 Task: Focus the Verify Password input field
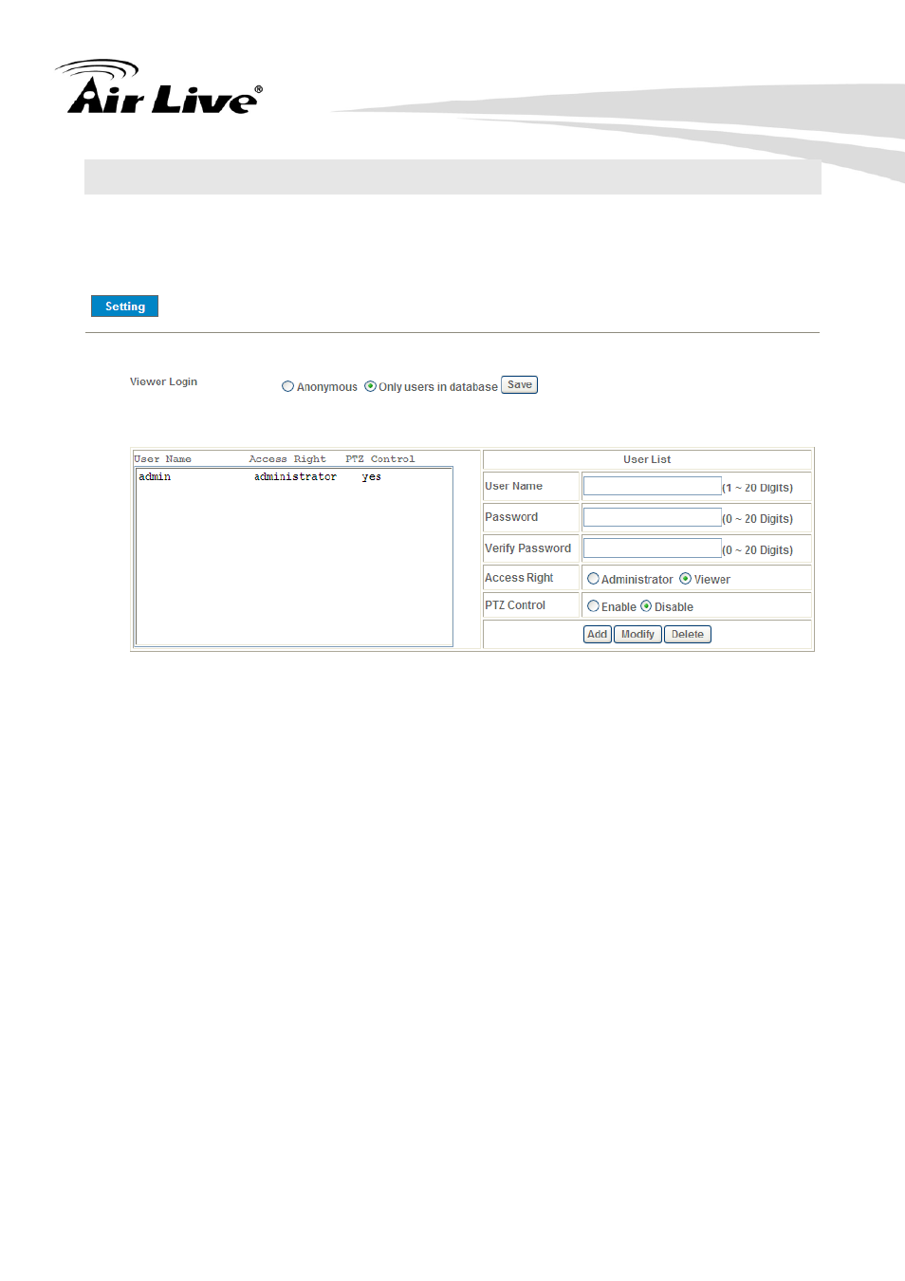coord(653,548)
